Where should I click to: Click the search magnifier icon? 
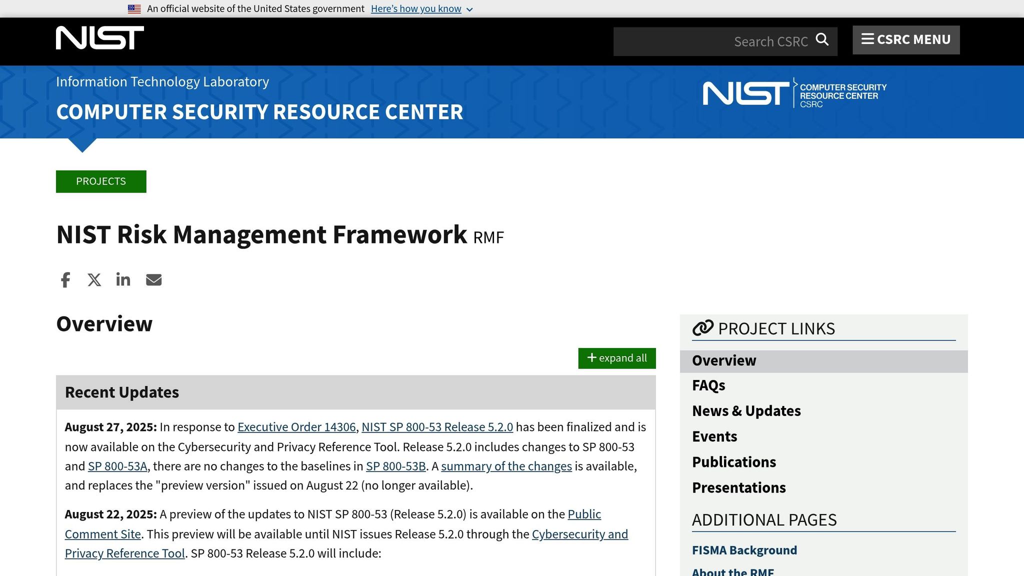[x=822, y=39]
